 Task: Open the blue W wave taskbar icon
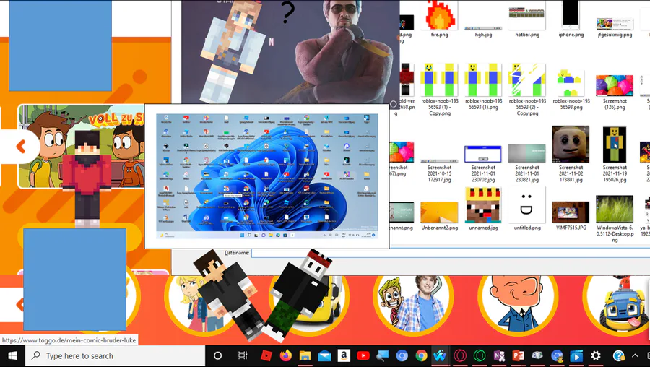tap(440, 356)
